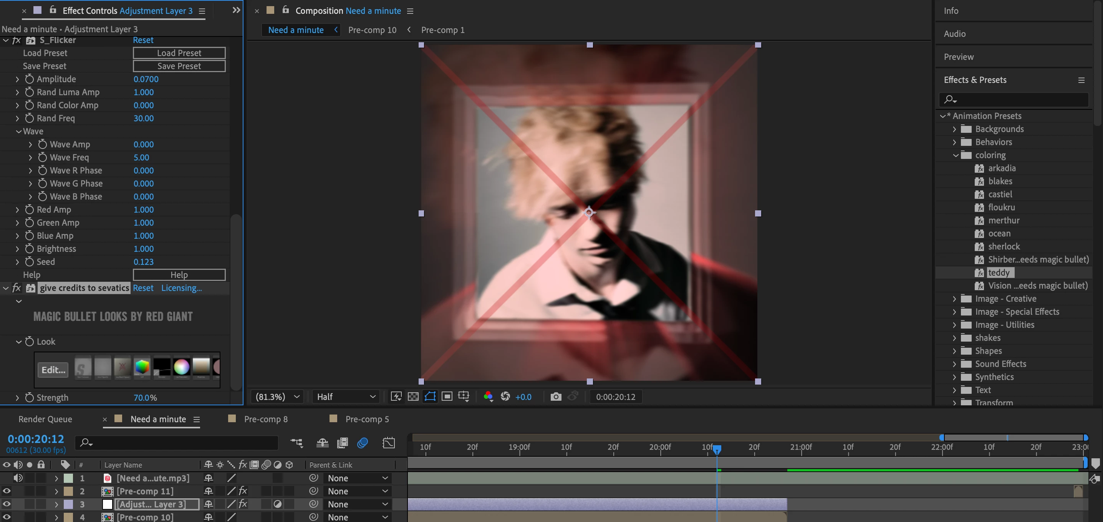
Task: Click the Licensing link
Action: (x=181, y=288)
